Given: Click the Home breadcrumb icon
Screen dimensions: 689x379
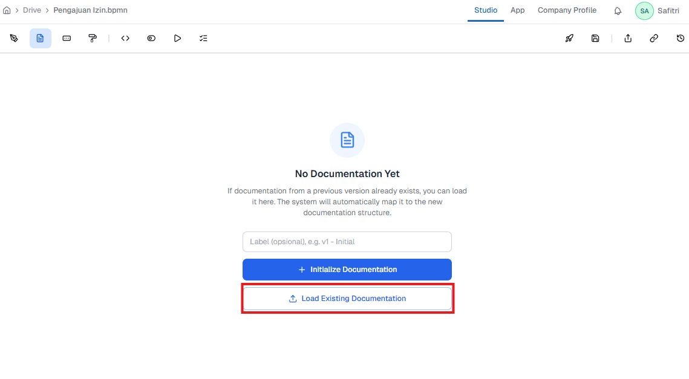Looking at the screenshot, I should pos(7,10).
